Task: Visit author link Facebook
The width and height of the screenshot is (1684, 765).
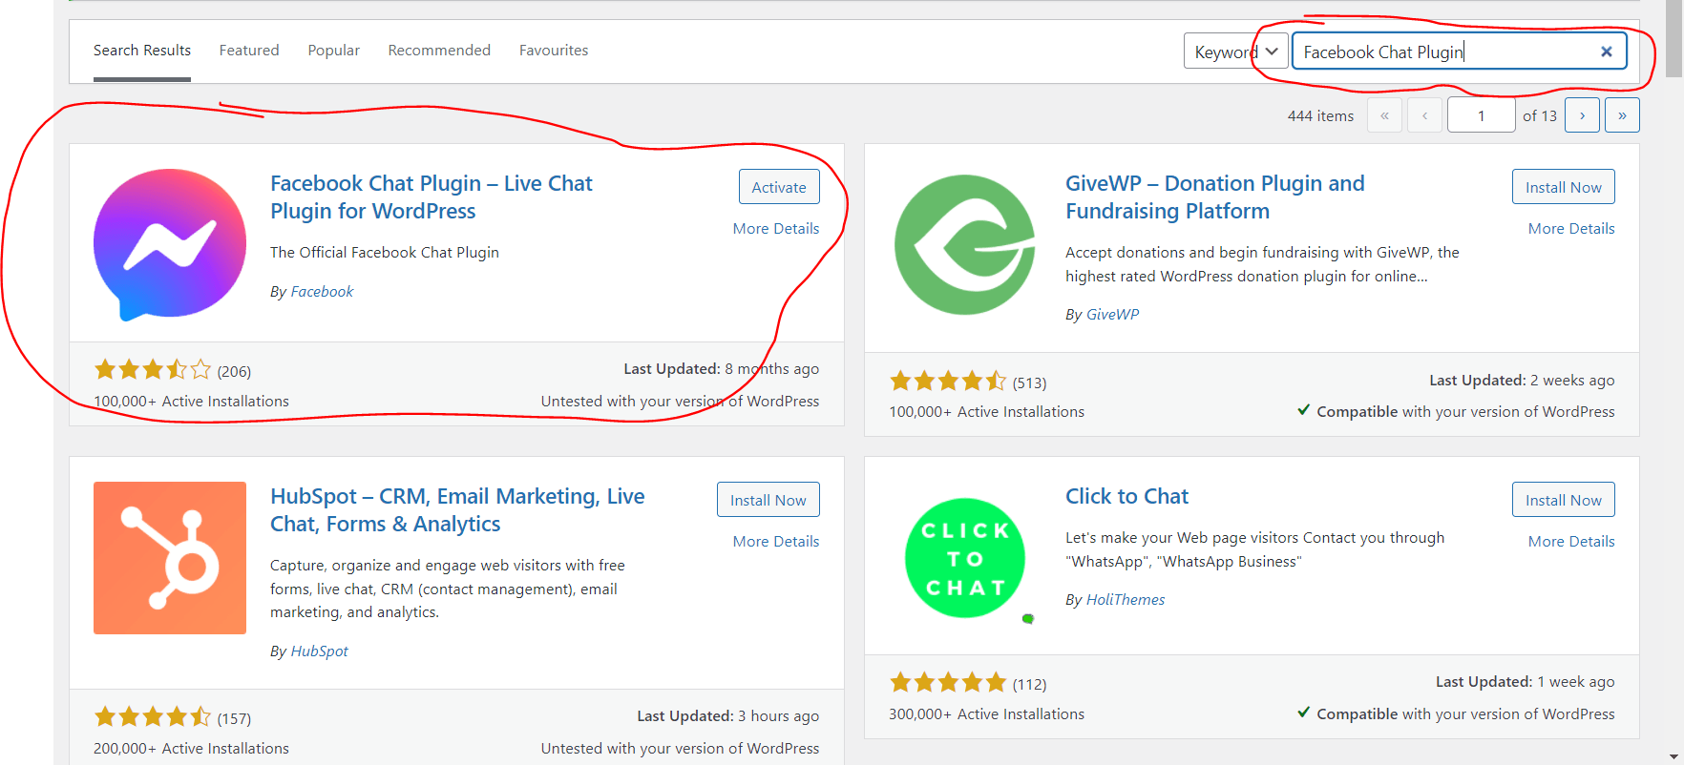Action: [322, 292]
